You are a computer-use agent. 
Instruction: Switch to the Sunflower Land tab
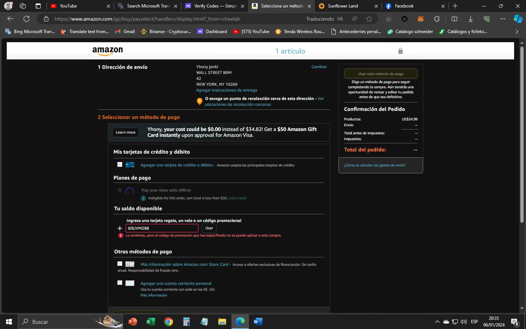click(x=349, y=6)
